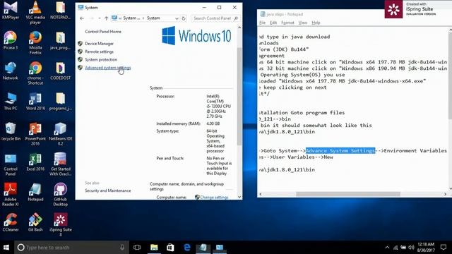Viewport: 452px width, 254px height.
Task: Click Notepad scroll right arrow
Action: (446, 194)
